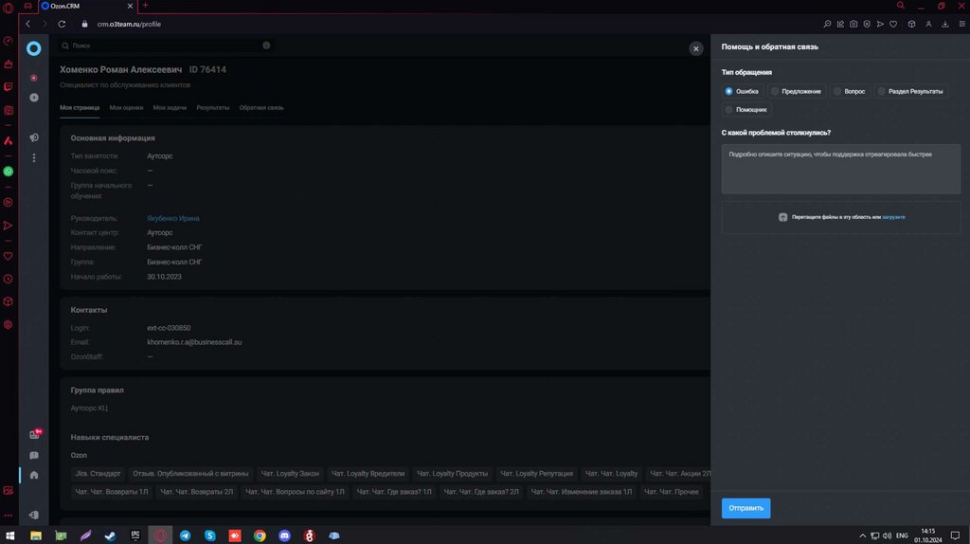Viewport: 970px width, 544px height.
Task: Open a new browser tab
Action: coord(145,6)
